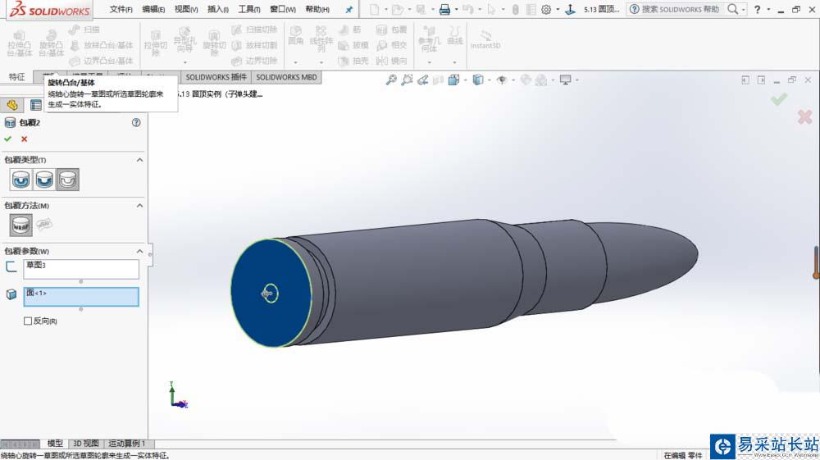Viewport: 820px width, 460px height.
Task: Switch to the SOLIDWORKS MBD tab
Action: [286, 77]
